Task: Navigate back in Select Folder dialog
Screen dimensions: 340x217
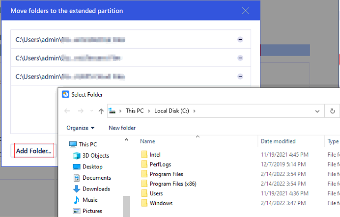Action: pyautogui.click(x=68, y=111)
